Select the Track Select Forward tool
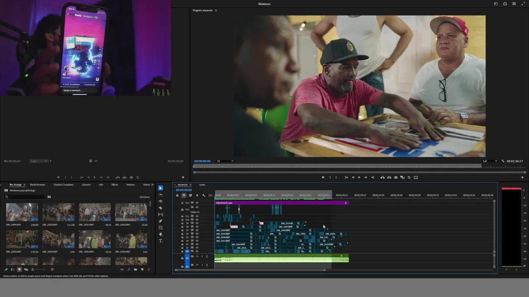This screenshot has width=529, height=297. [161, 195]
